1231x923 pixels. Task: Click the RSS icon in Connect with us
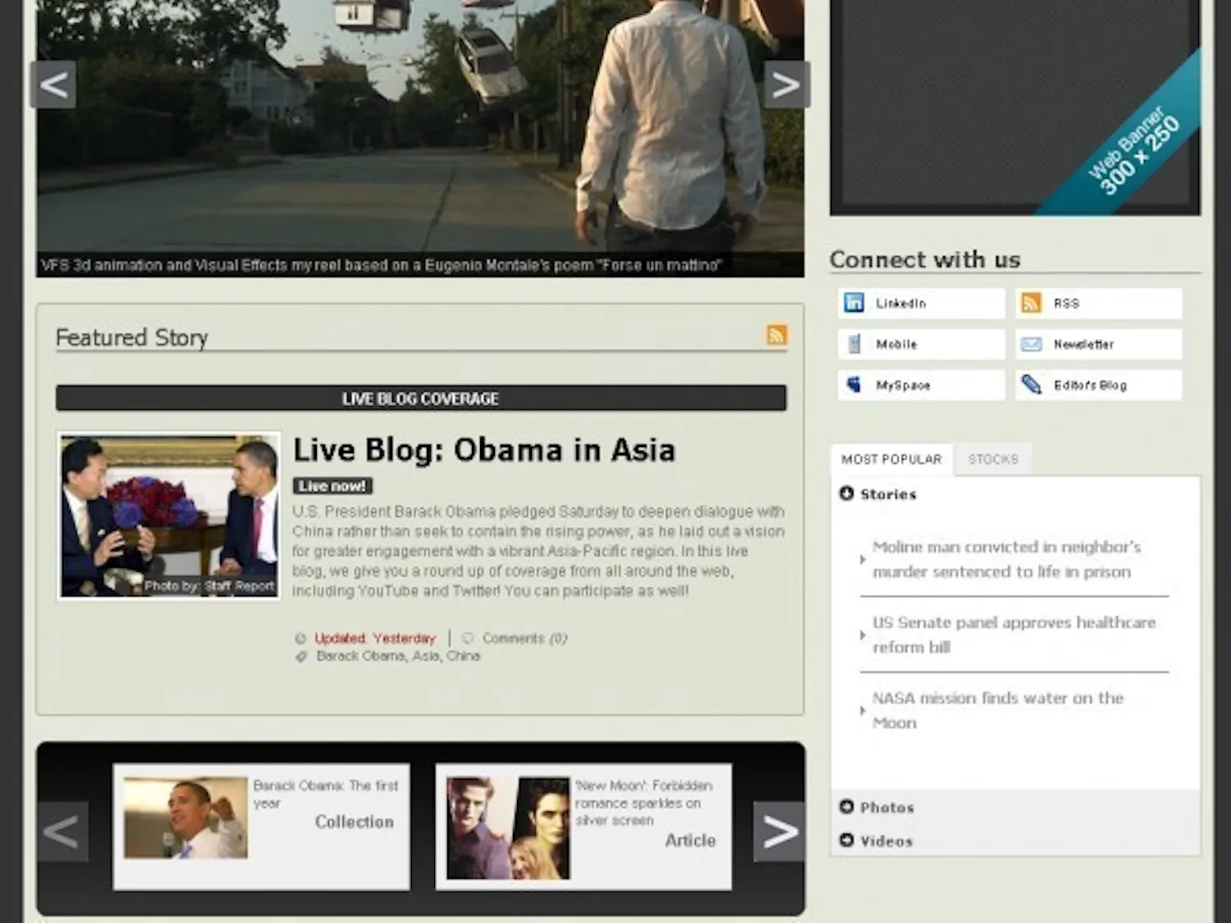[x=1030, y=303]
